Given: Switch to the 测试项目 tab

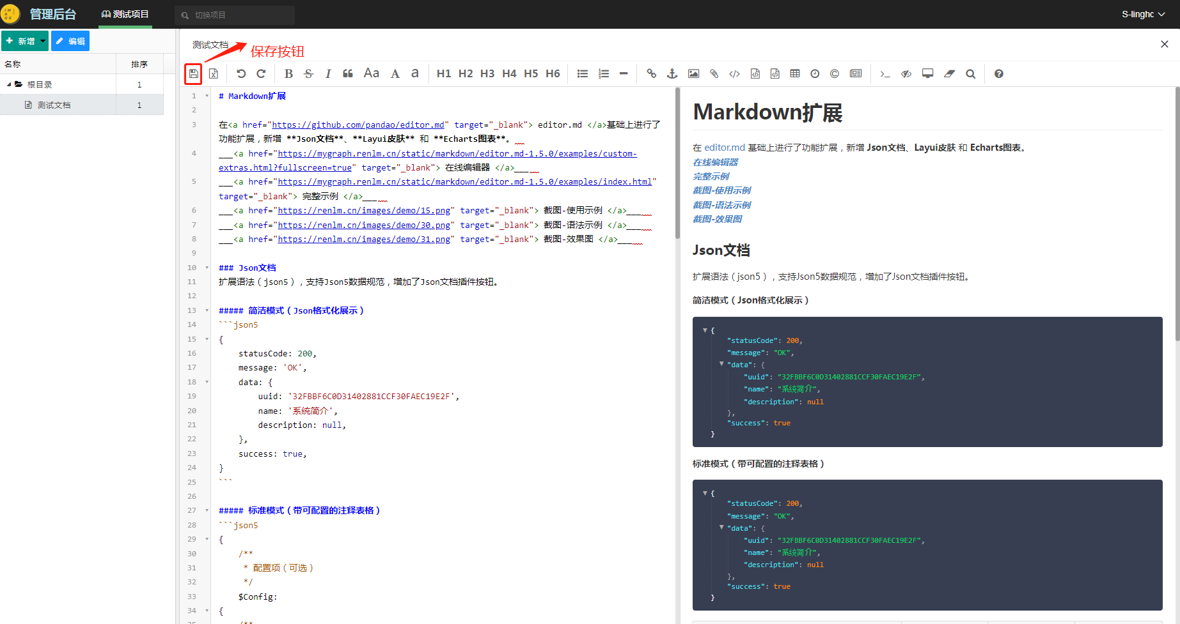Looking at the screenshot, I should (125, 13).
